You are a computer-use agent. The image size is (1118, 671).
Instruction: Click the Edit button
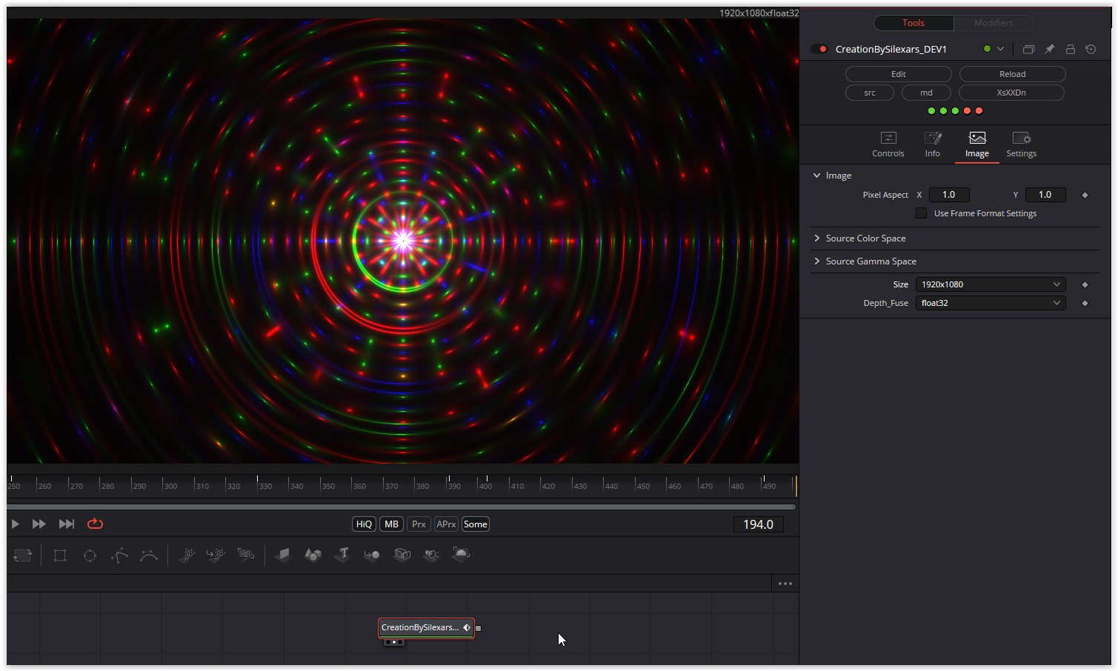pyautogui.click(x=898, y=74)
